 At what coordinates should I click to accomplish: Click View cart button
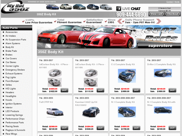pos(156,14)
